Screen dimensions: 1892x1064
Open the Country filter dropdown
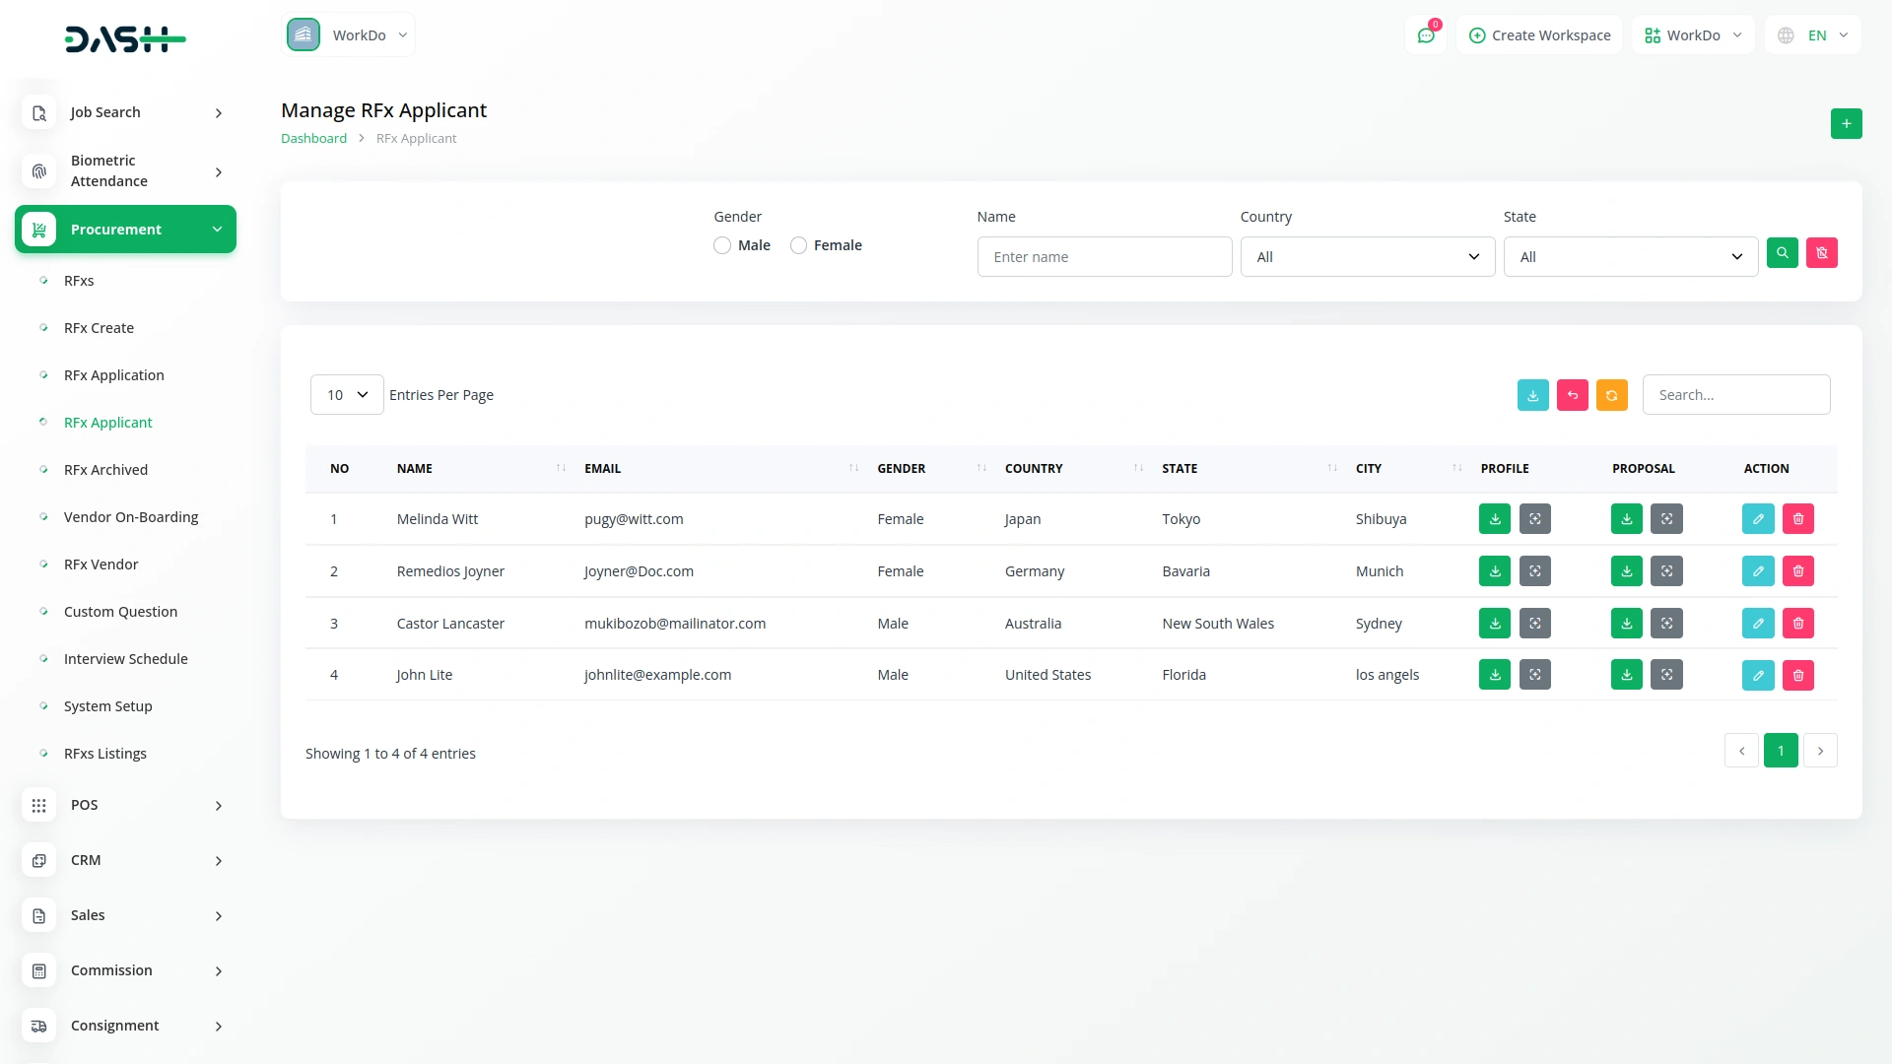(1367, 257)
